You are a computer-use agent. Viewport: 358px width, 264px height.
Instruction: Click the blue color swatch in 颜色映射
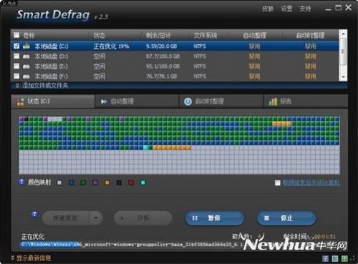tap(71, 183)
